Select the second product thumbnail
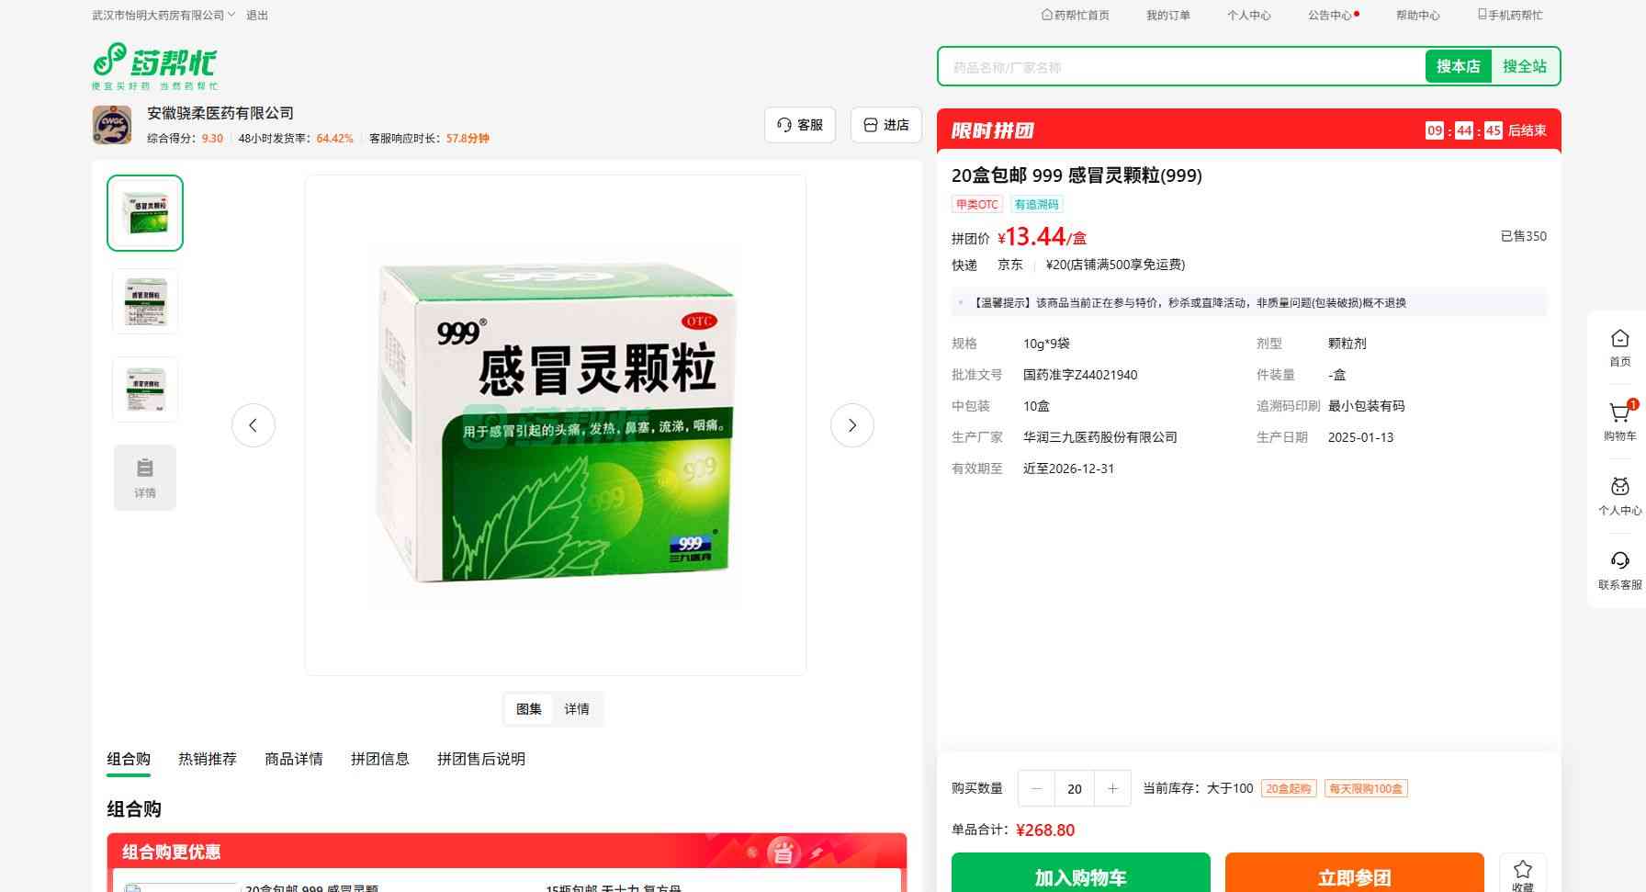The image size is (1646, 892). coord(145,301)
